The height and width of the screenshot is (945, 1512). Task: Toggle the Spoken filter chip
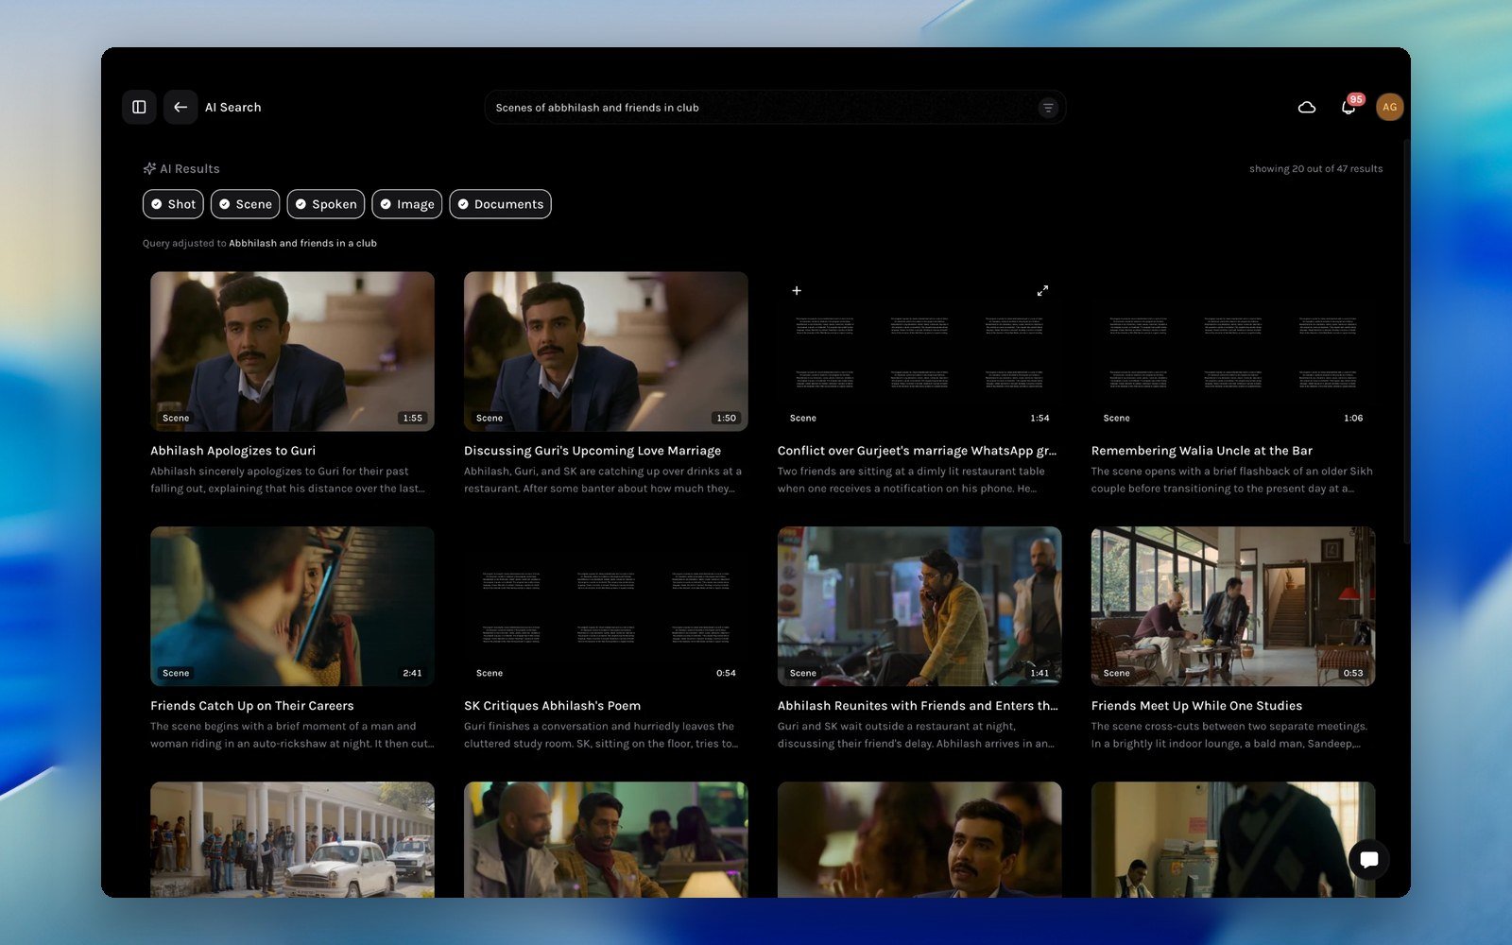(326, 204)
